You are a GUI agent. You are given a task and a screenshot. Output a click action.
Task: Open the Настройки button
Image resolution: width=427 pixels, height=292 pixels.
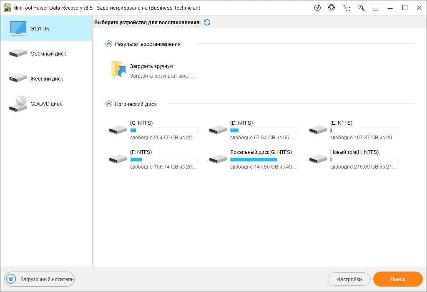coord(349,279)
